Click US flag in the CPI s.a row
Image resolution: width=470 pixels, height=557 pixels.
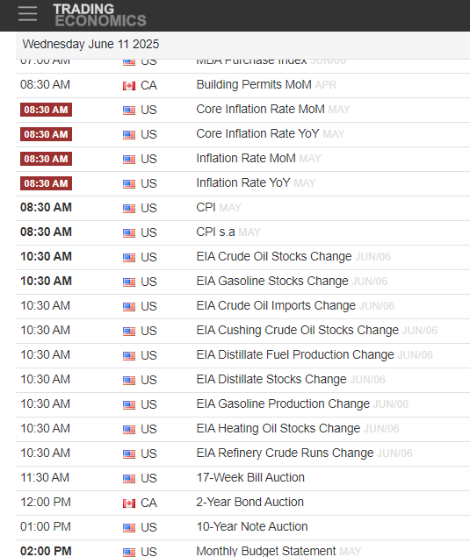click(129, 232)
